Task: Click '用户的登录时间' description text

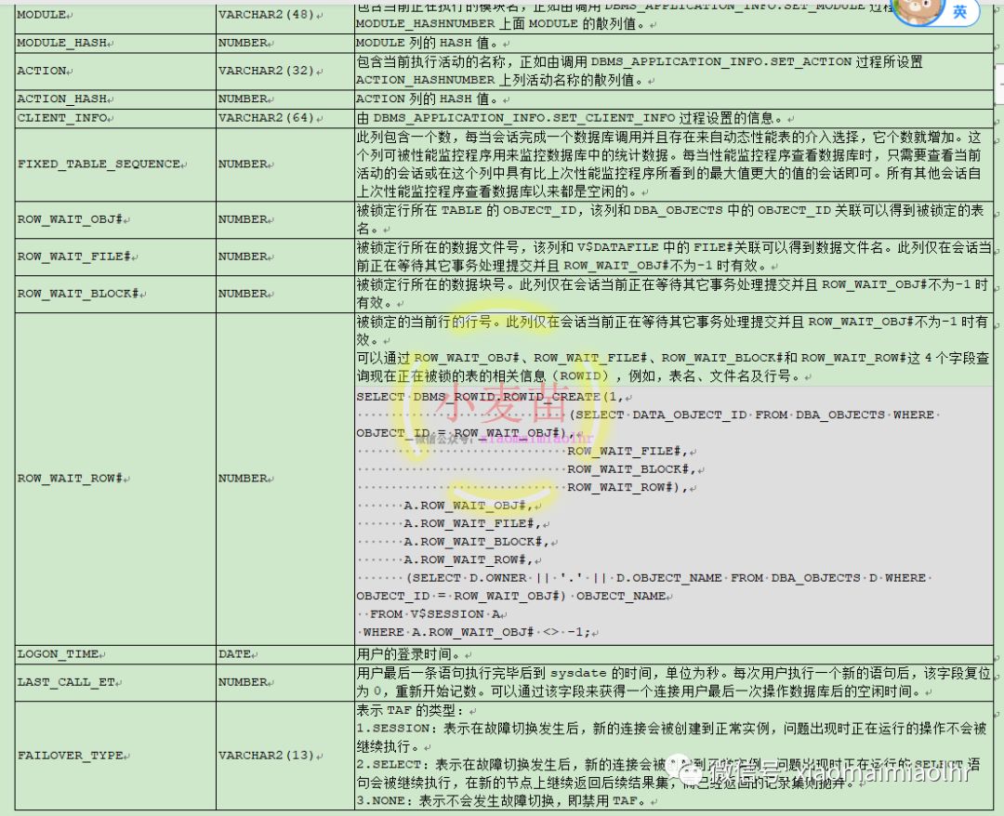Action: pyautogui.click(x=409, y=654)
